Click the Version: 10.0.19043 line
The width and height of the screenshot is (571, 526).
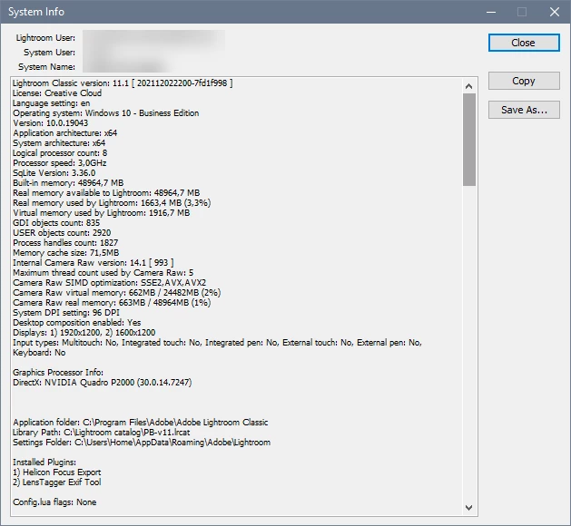pyautogui.click(x=50, y=123)
